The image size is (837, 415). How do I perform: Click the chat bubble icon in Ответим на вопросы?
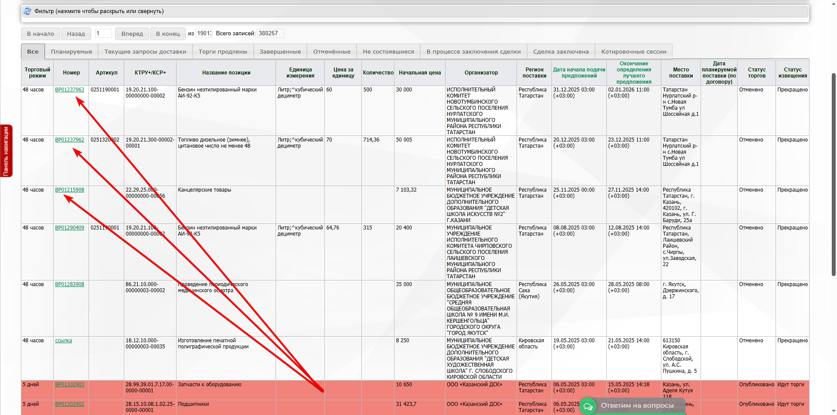588,406
